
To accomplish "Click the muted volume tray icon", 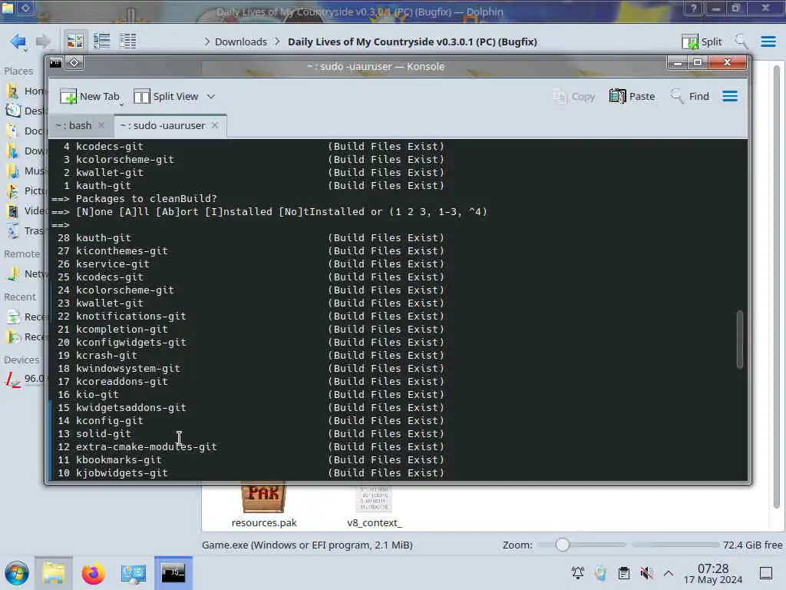I will click(646, 573).
